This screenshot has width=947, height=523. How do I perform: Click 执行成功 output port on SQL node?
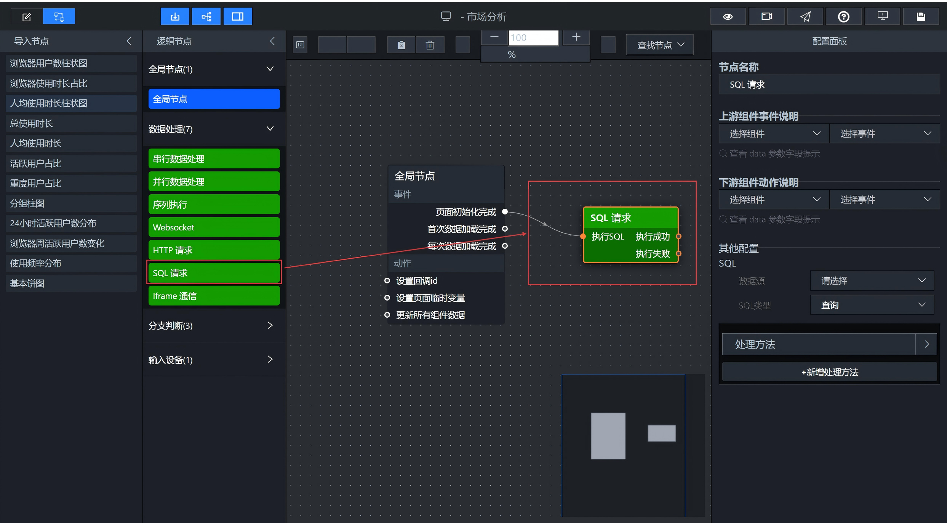click(678, 236)
